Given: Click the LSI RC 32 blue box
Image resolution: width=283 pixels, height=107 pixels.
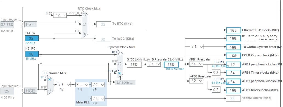Looking at the screenshot, I should tap(32, 38).
